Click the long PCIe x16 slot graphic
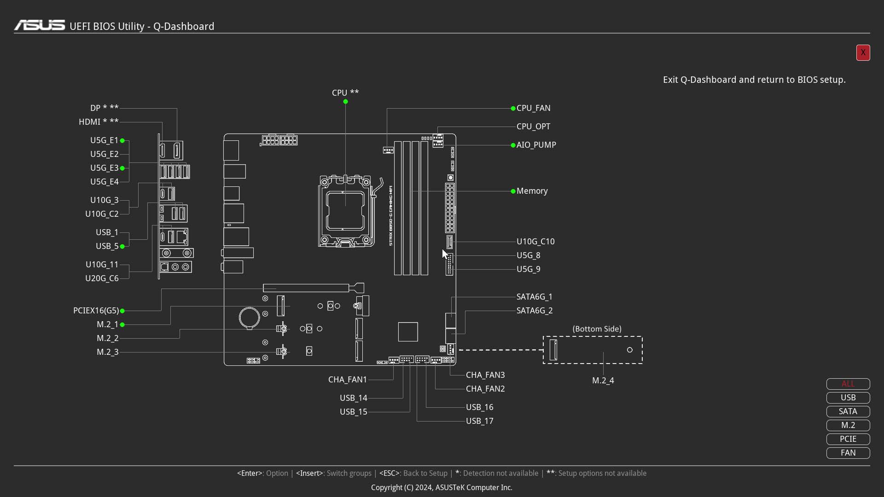The height and width of the screenshot is (497, 884). [x=314, y=288]
